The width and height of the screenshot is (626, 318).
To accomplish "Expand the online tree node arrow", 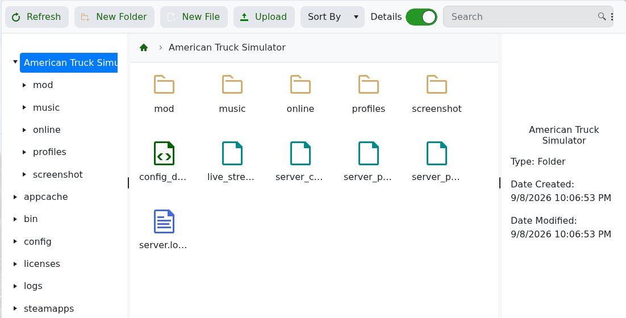I will click(x=24, y=129).
